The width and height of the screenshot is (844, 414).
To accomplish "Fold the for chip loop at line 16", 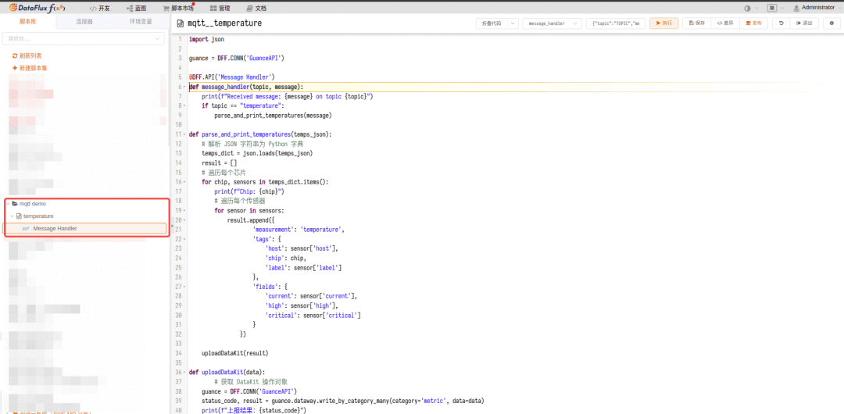I will (x=185, y=182).
